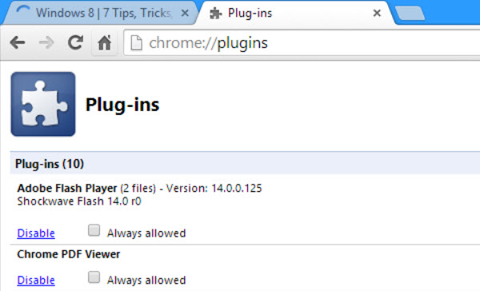480x291 pixels.
Task: Click the large puzzle piece Plug-ins logo
Action: click(43, 104)
